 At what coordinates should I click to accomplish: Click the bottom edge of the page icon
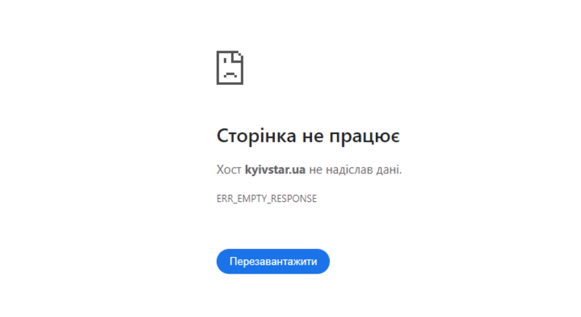[x=230, y=83]
